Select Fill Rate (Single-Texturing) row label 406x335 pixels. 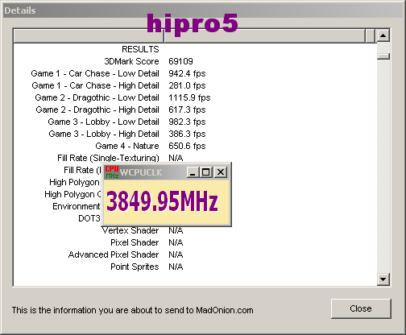click(x=108, y=158)
